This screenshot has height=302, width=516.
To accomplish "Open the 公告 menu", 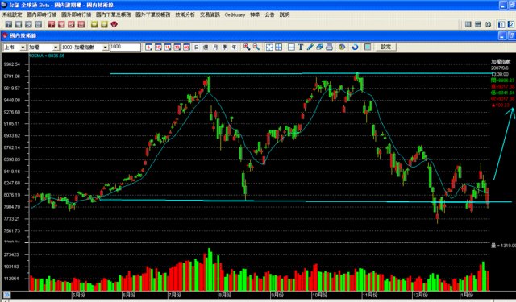I will (269, 14).
